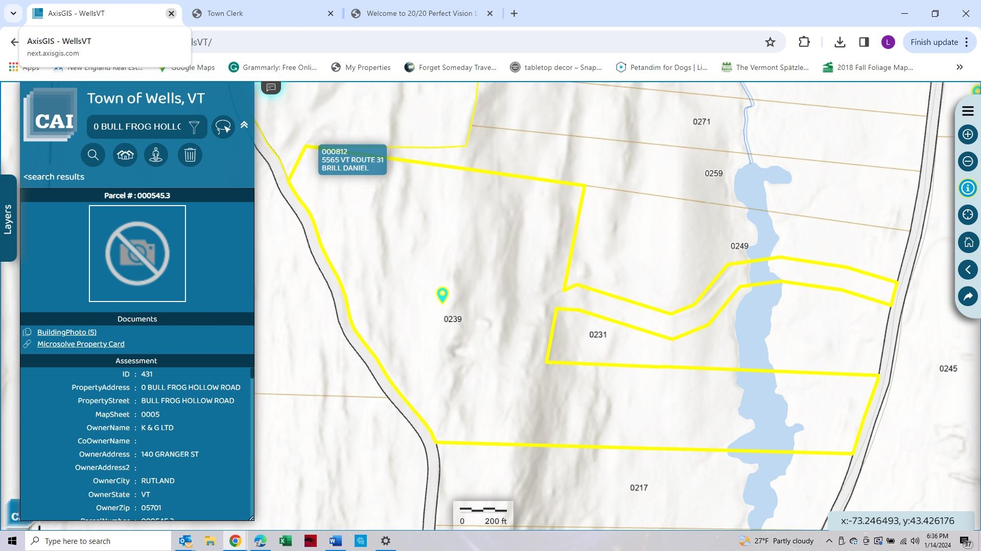
Task: Select the street view person icon
Action: click(x=156, y=155)
